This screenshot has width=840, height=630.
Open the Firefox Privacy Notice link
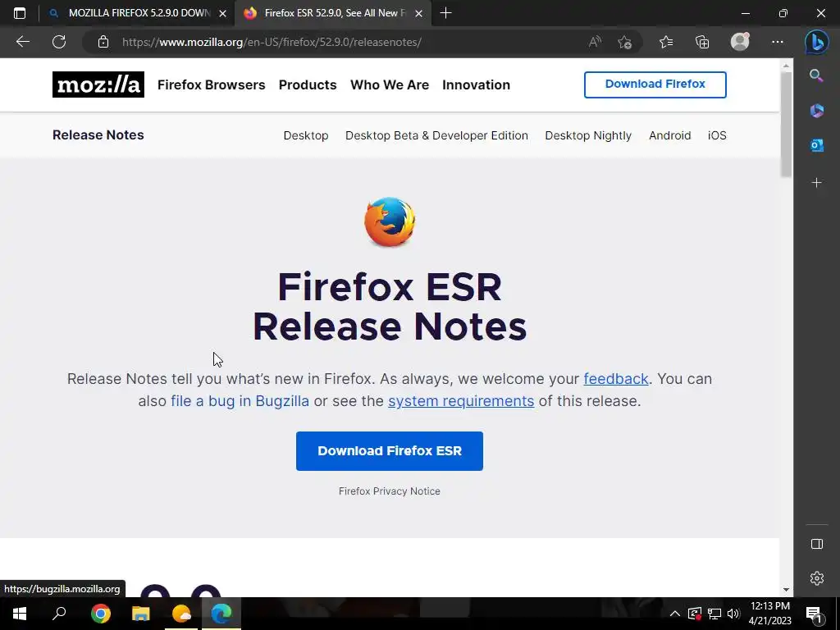click(390, 491)
